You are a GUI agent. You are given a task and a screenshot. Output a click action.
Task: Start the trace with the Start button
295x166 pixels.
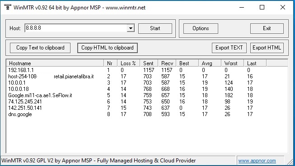click(x=155, y=28)
